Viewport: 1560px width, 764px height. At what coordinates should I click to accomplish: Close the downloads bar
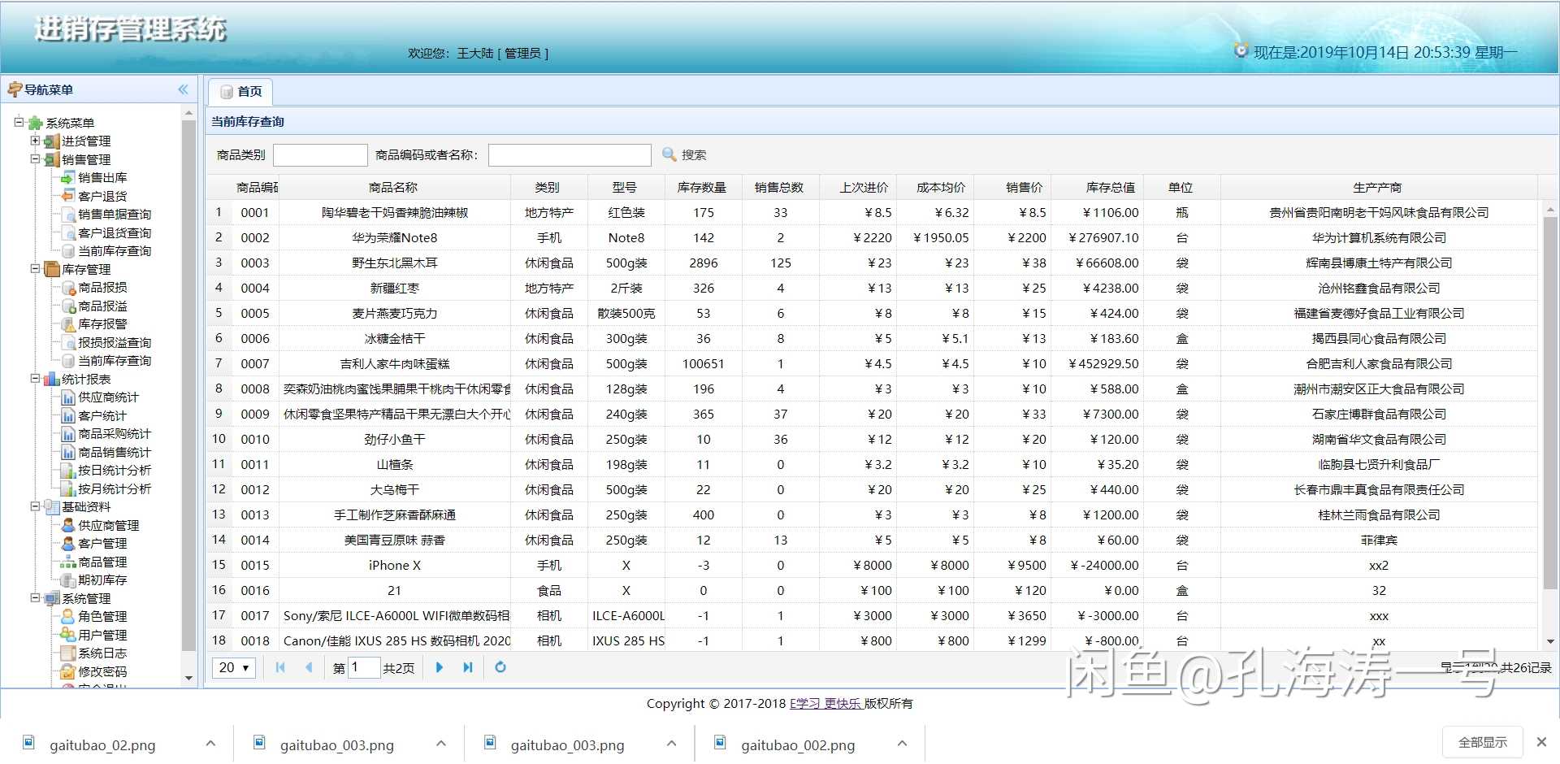click(1541, 742)
